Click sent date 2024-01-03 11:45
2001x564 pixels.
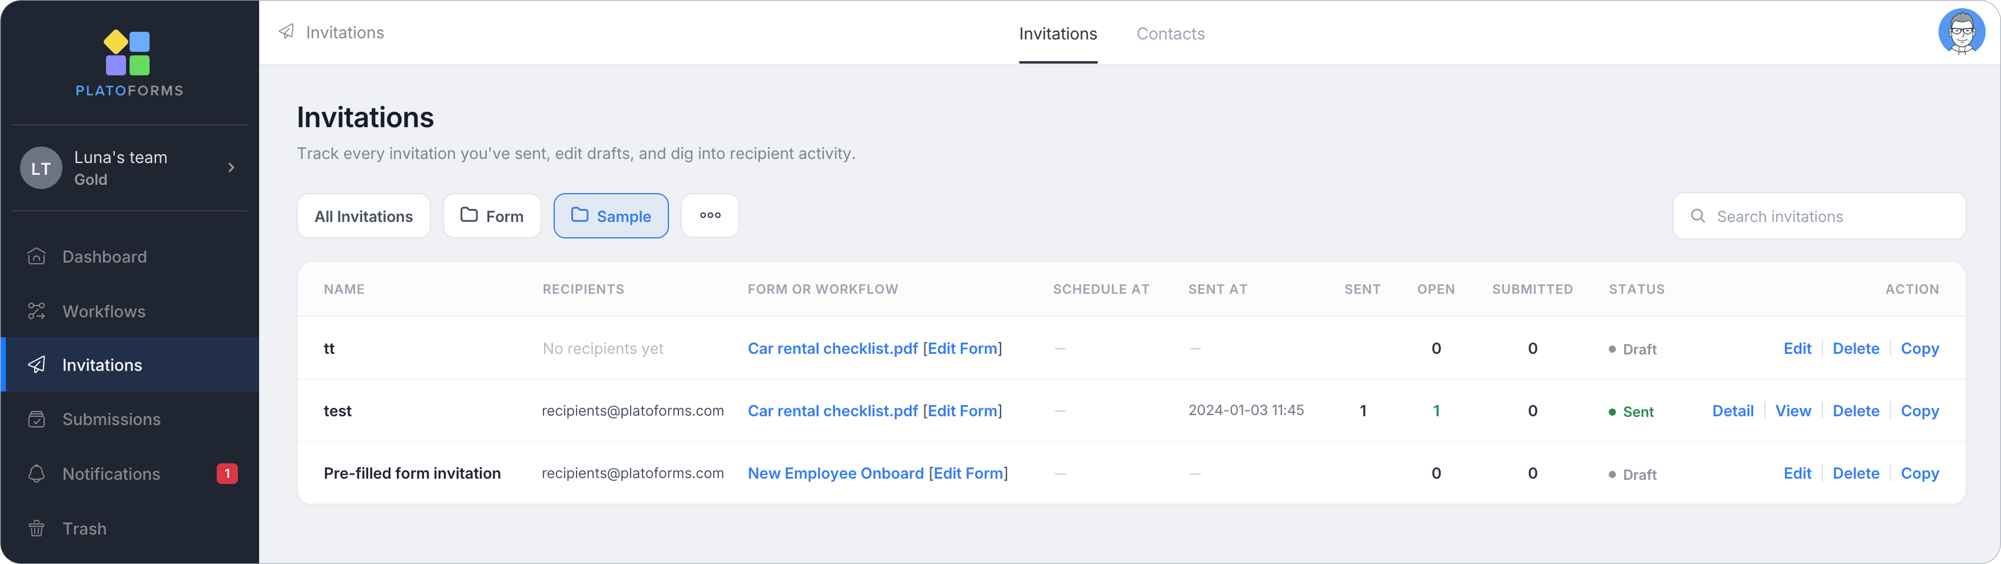click(x=1246, y=409)
